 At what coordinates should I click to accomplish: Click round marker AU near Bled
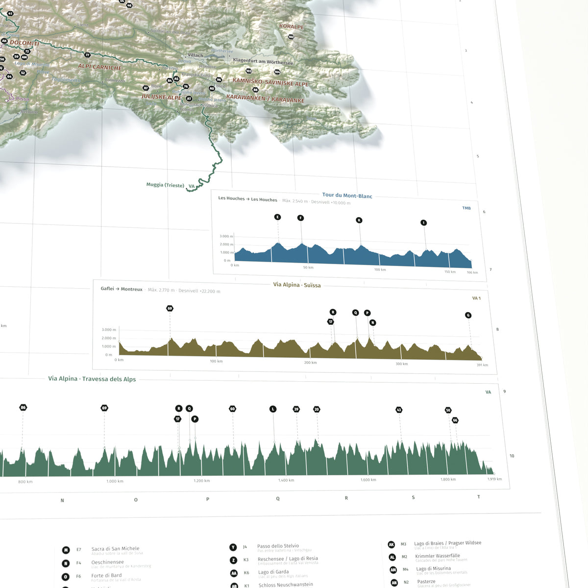coord(212,88)
